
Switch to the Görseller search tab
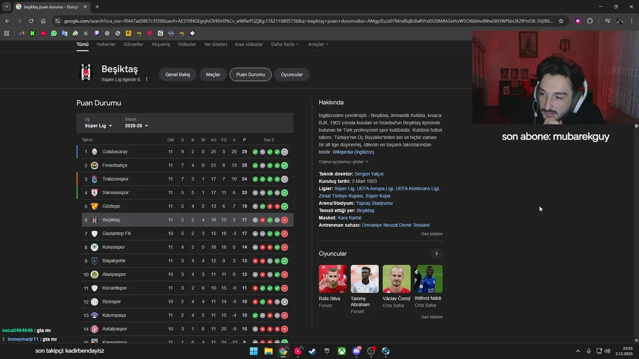133,44
